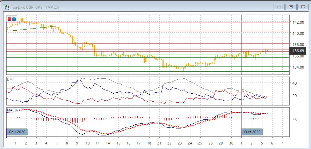Click date 30 on the time axis
Screen dimensions: 311x149
(x=231, y=143)
